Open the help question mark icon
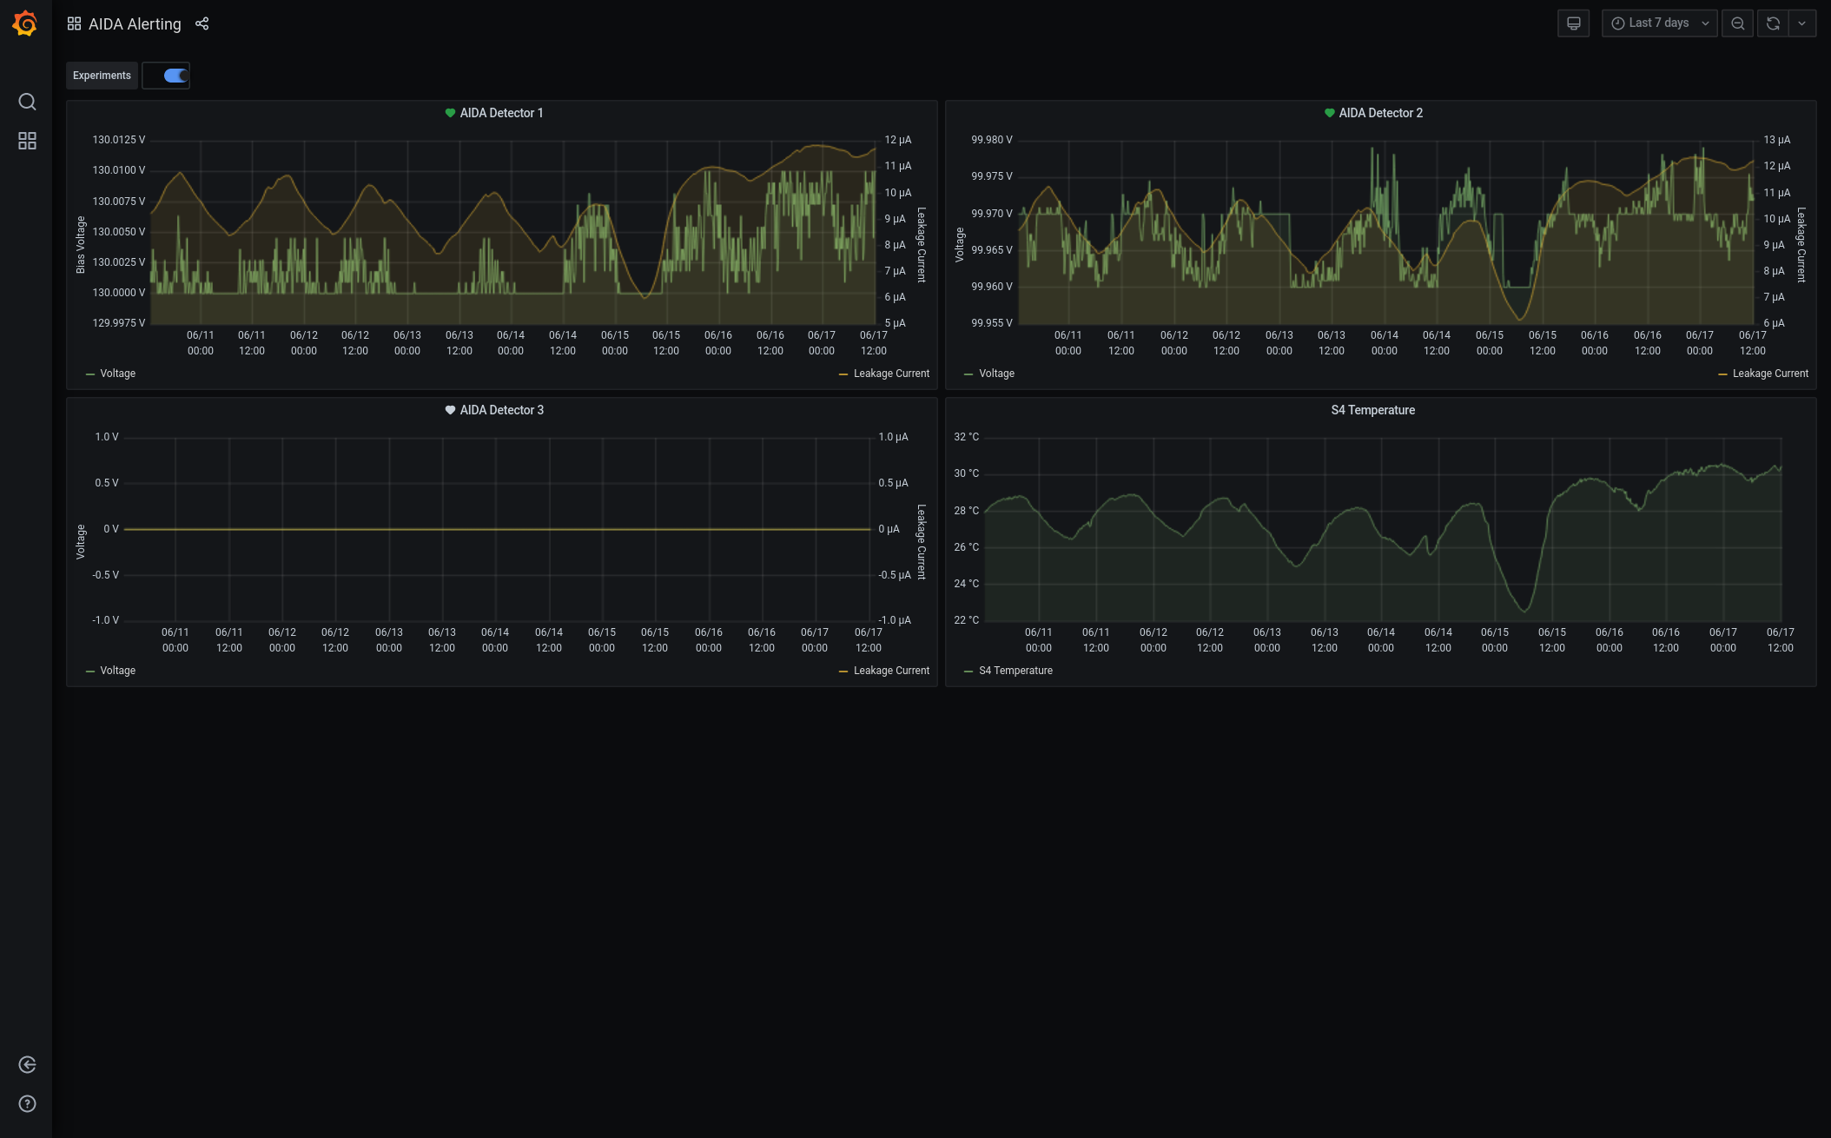 [x=27, y=1104]
